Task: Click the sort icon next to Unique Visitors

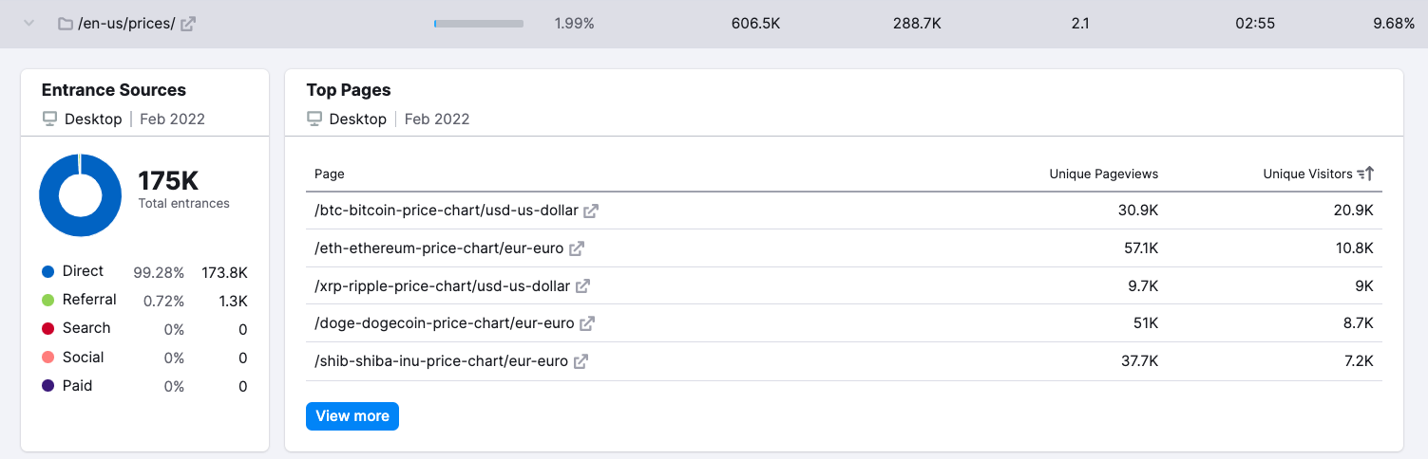Action: click(x=1365, y=174)
